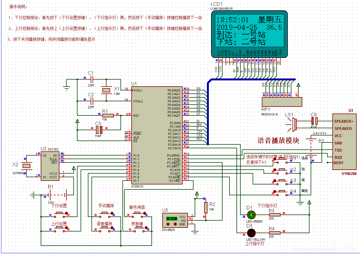360x254 pixels.
Task: Click the 星期五 weekday on LCD
Action: 270,20
